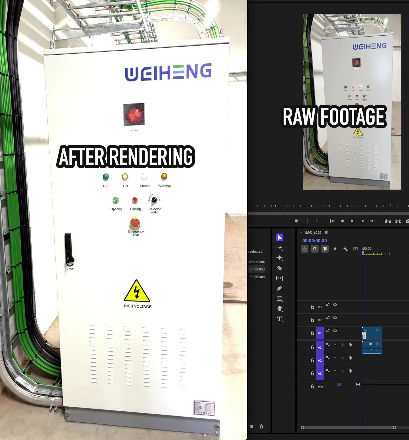The height and width of the screenshot is (440, 409).
Task: Enable voice-over record on A2
Action: (350, 358)
